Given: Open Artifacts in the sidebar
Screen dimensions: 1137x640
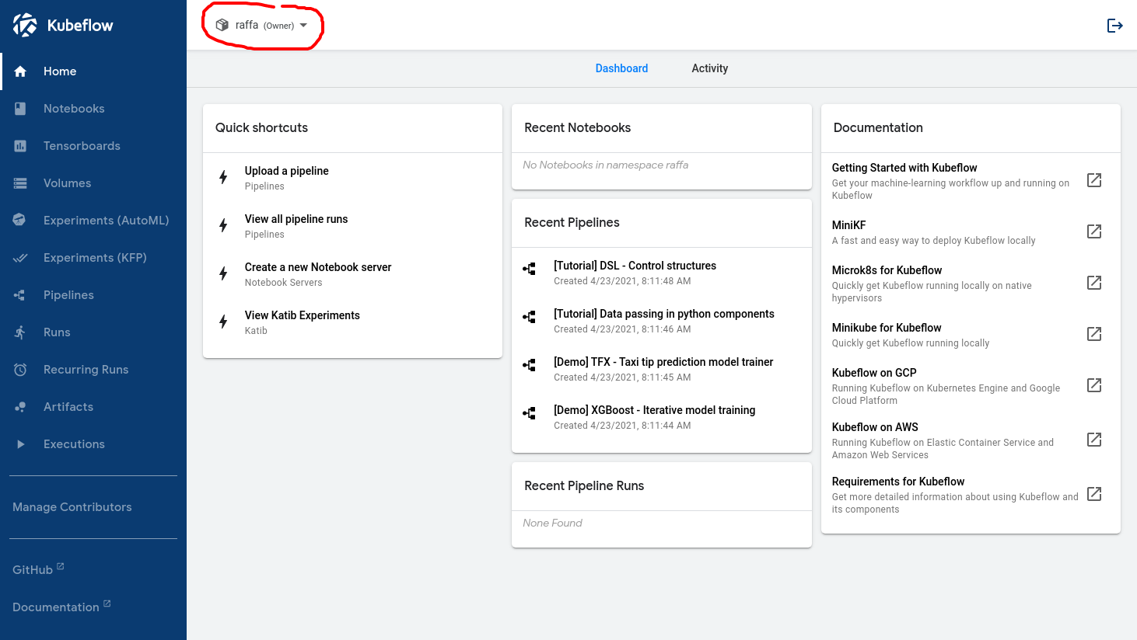Looking at the screenshot, I should tap(93, 407).
